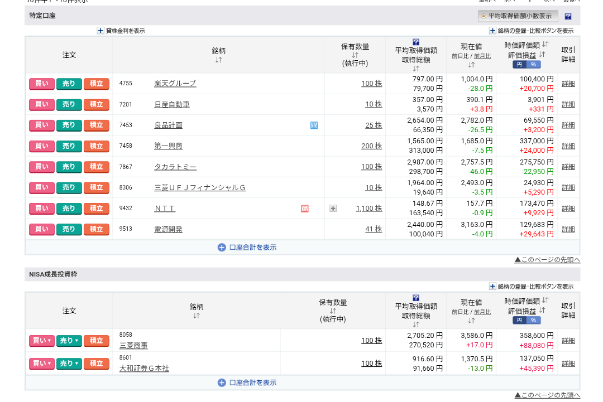The height and width of the screenshot is (402, 603).
Task: Click the red CA icon beside NTT
Action: tap(305, 209)
